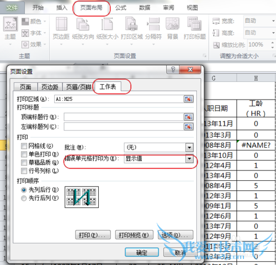
Task: Switch to the 审阅 ribbon tab
Action: [x=168, y=8]
